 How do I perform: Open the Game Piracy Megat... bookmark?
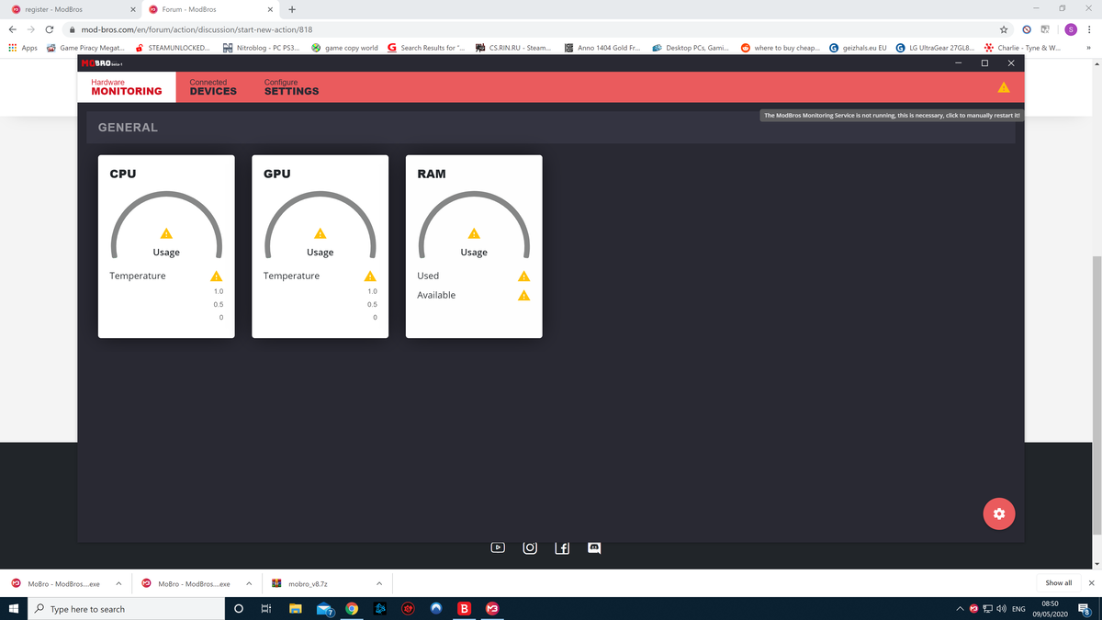pos(85,48)
